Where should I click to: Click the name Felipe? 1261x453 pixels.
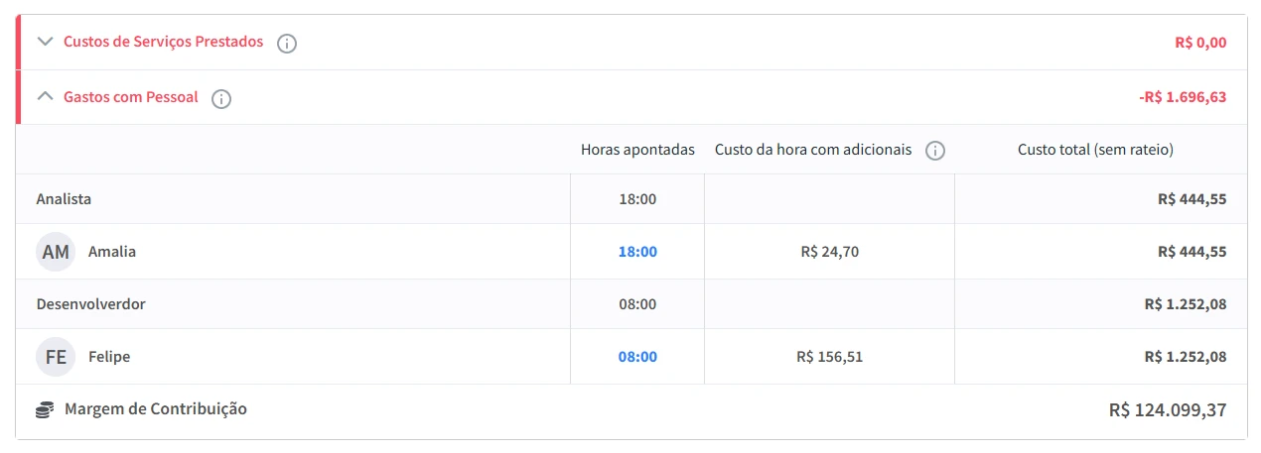point(109,357)
